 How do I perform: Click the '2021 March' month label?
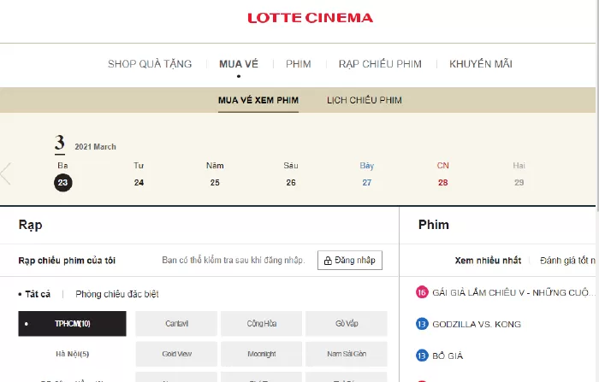click(95, 147)
